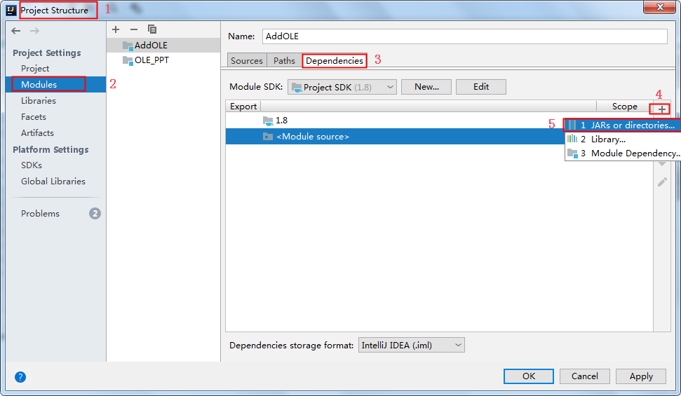The height and width of the screenshot is (396, 681).
Task: Open the Facets section
Action: pos(34,117)
